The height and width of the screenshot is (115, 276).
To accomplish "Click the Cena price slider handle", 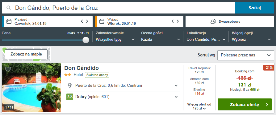I will tap(86, 40).
